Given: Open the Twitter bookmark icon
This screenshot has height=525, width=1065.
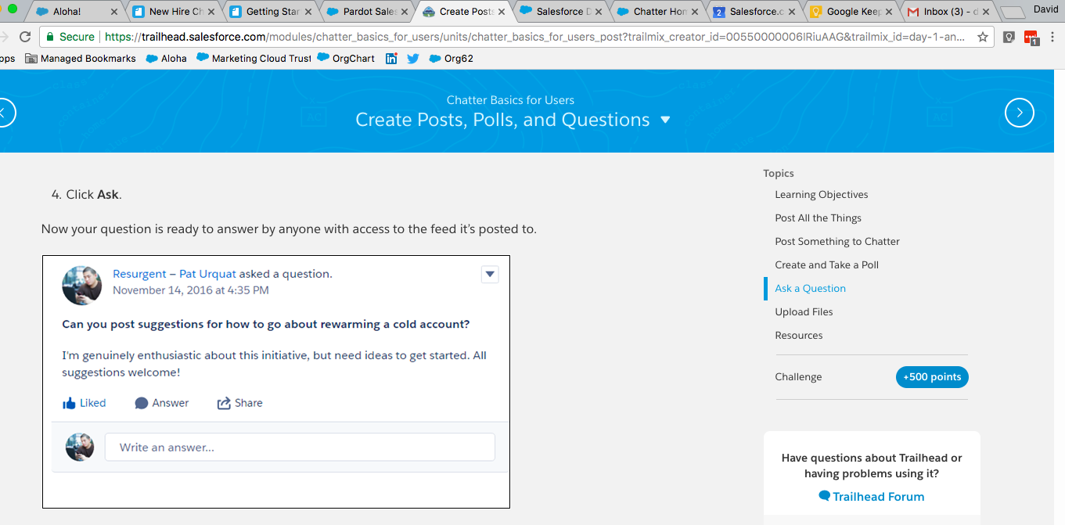Looking at the screenshot, I should pos(413,59).
